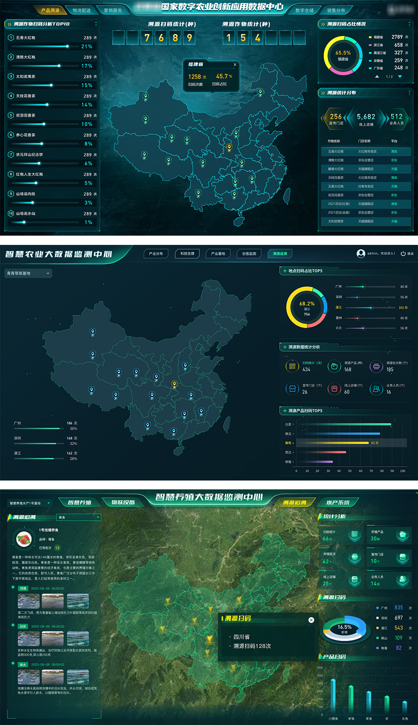Click the blue 宣传门店 shop icon
Viewport: 418px width, 725px height.
(x=292, y=389)
